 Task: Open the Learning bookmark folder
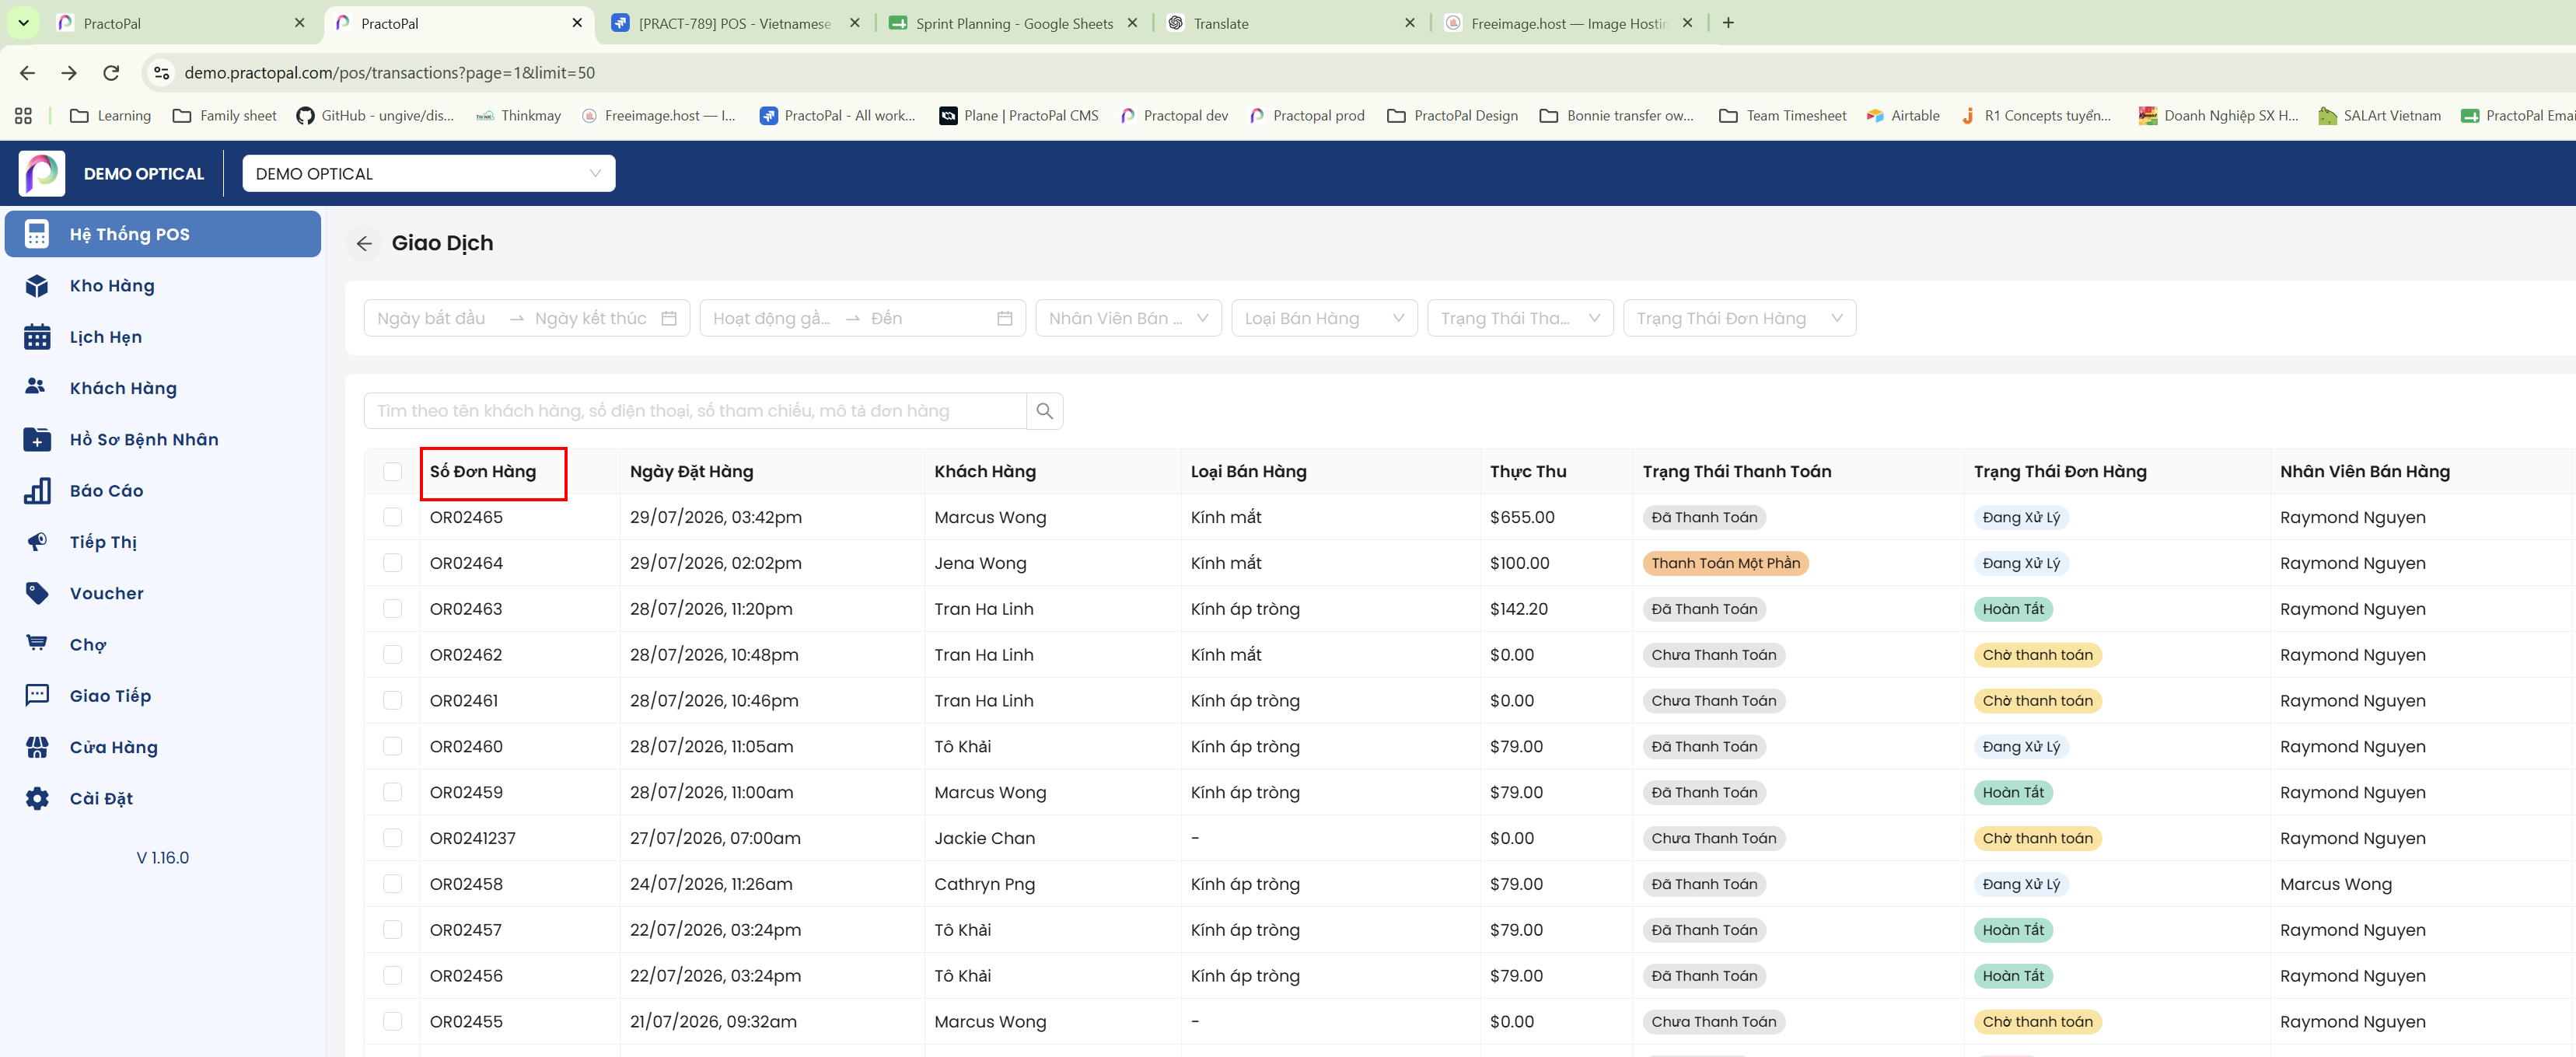[x=111, y=116]
